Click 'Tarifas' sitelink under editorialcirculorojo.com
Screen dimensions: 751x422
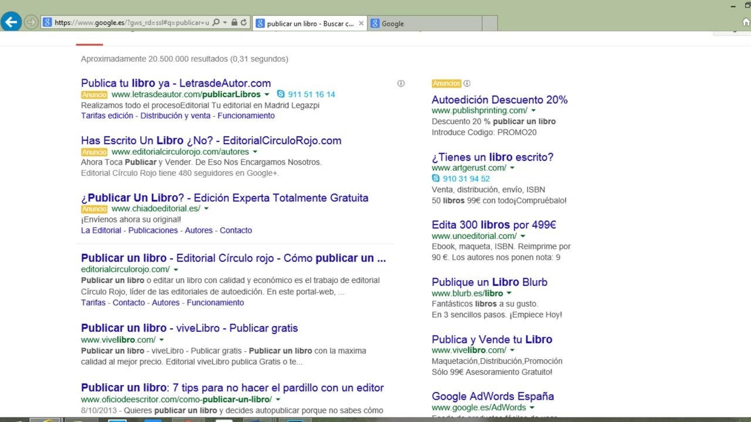(93, 302)
